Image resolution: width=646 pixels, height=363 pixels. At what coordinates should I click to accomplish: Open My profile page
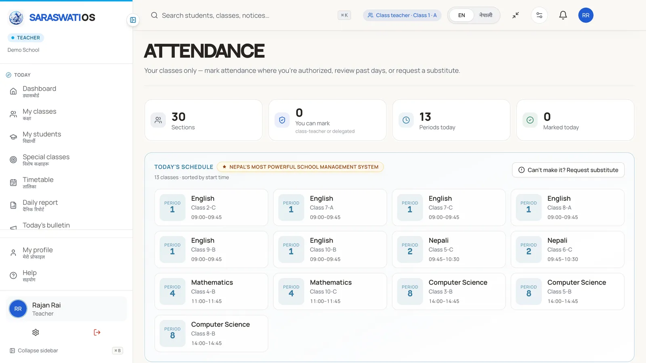(x=66, y=253)
